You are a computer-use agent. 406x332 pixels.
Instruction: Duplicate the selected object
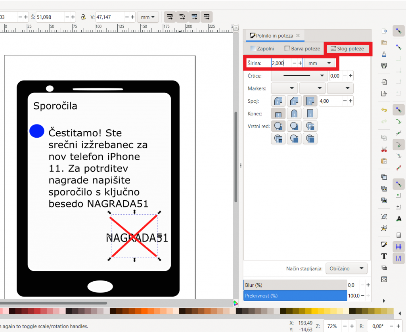coord(384,177)
